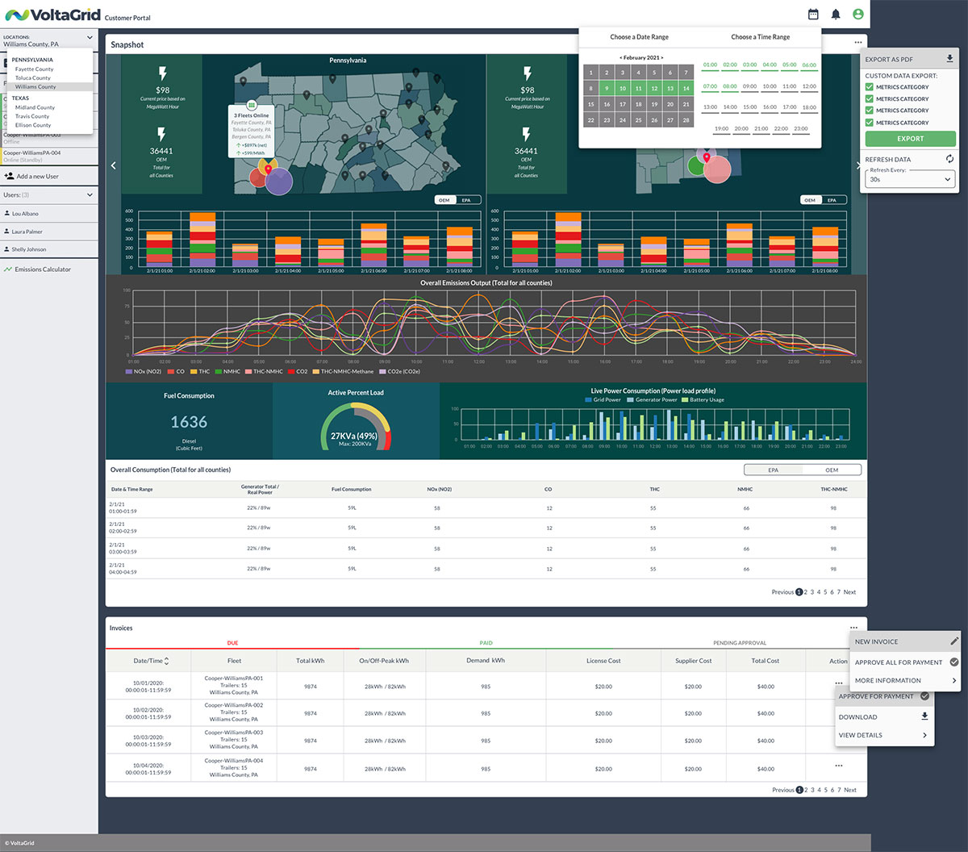This screenshot has height=852, width=968.
Task: Click the New Invoice pencil icon
Action: tap(953, 641)
